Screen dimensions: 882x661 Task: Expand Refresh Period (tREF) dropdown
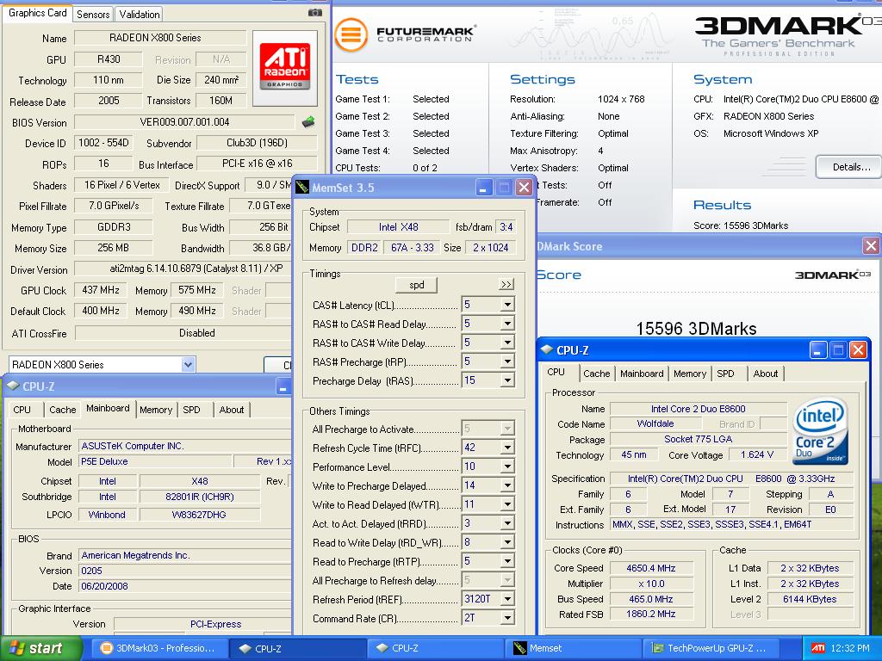tap(507, 599)
